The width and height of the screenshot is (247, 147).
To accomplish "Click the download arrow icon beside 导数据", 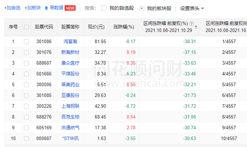I will tap(46, 8).
